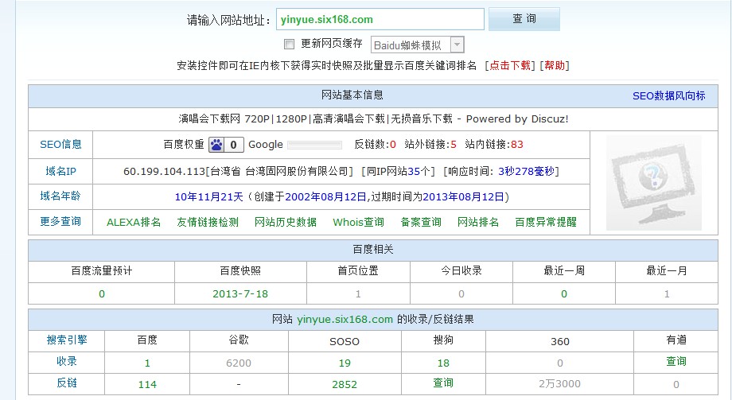The width and height of the screenshot is (732, 400).
Task: Click the SEO信息 row label
Action: (x=60, y=144)
